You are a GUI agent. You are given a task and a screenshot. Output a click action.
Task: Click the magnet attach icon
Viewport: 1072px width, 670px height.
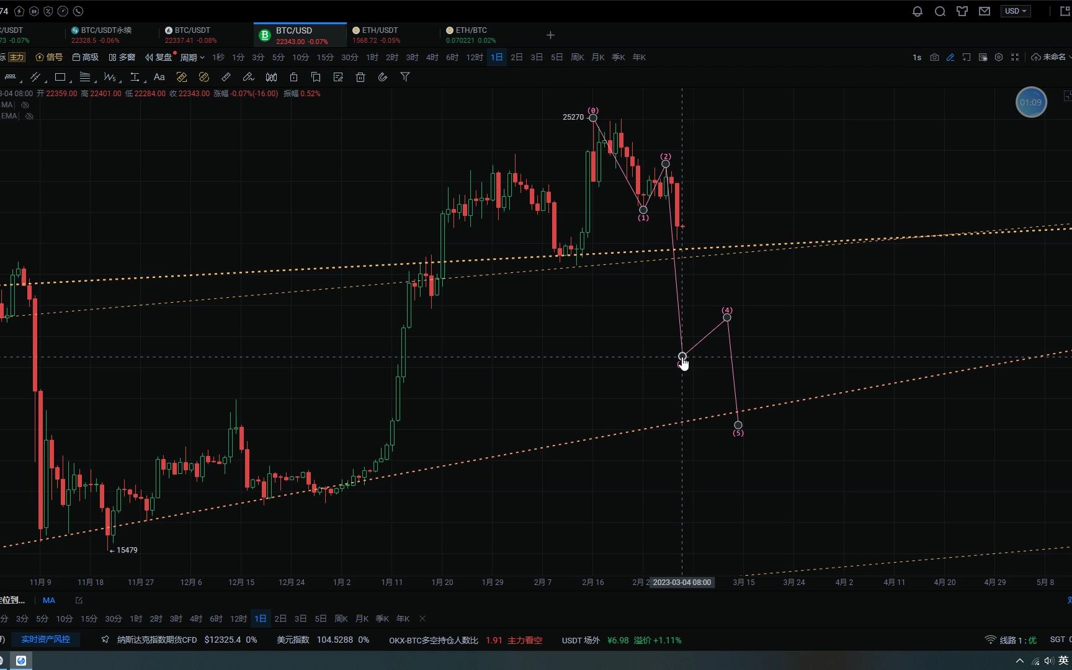click(383, 77)
